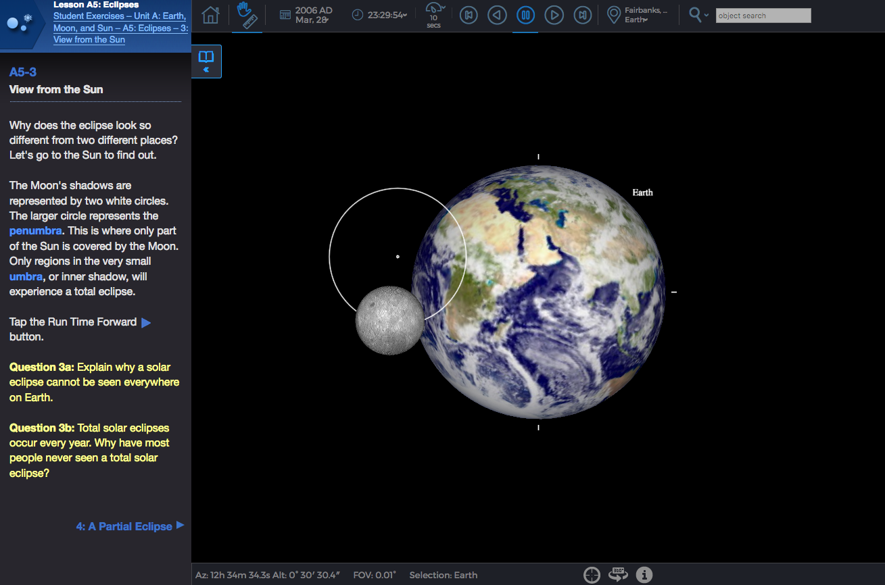Open the Student Exercises breadcrumb link

pyautogui.click(x=120, y=16)
